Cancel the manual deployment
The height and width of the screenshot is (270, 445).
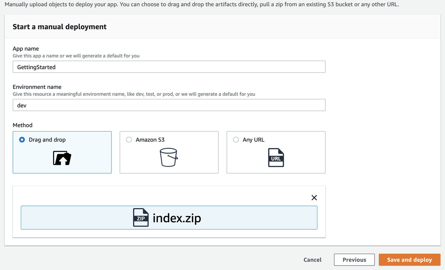pyautogui.click(x=312, y=260)
